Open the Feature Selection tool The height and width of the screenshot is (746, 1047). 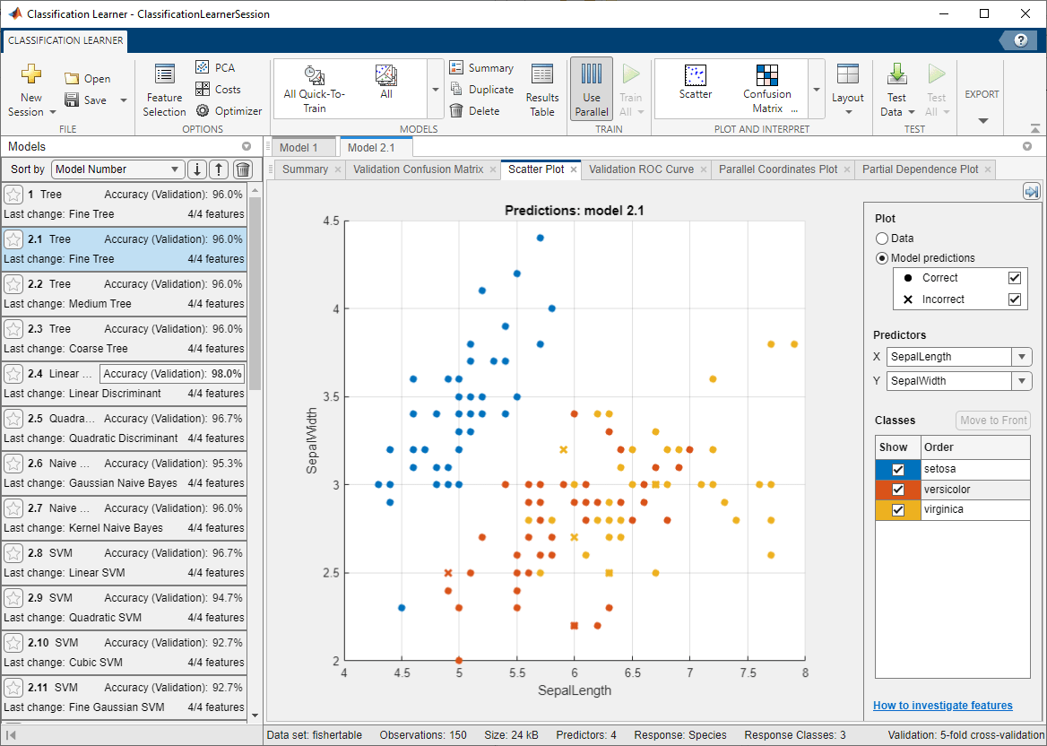164,89
